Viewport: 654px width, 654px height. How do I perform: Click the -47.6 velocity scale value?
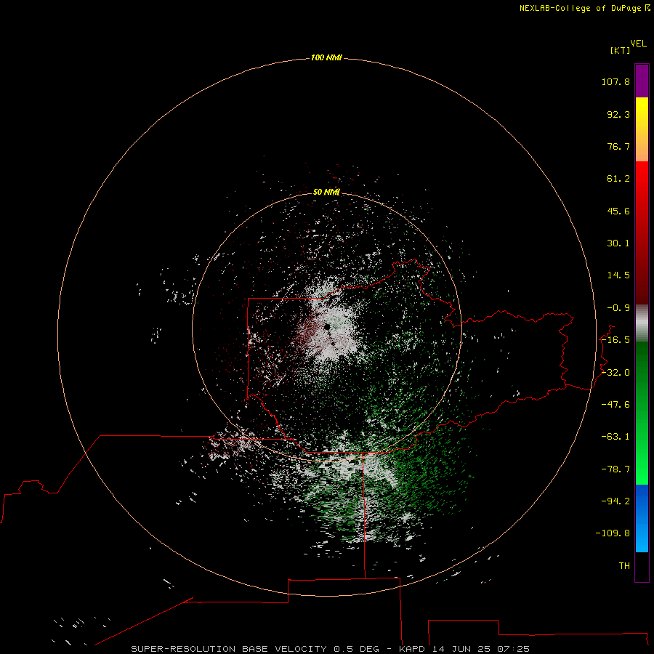pos(615,405)
